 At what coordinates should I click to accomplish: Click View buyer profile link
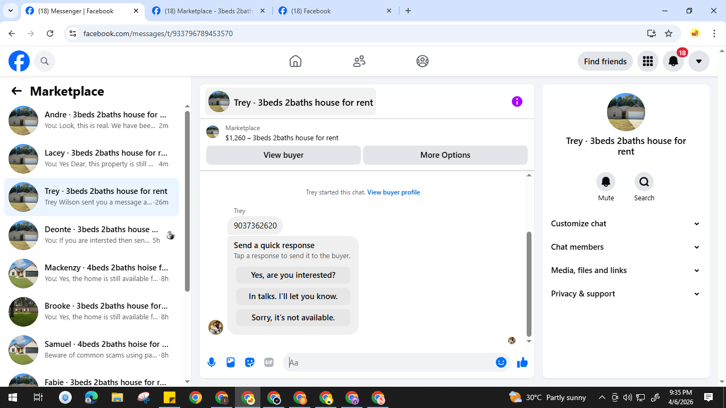(x=394, y=192)
